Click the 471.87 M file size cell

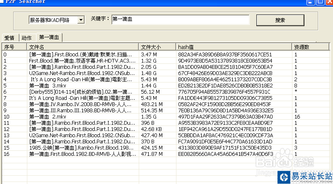click(152, 154)
